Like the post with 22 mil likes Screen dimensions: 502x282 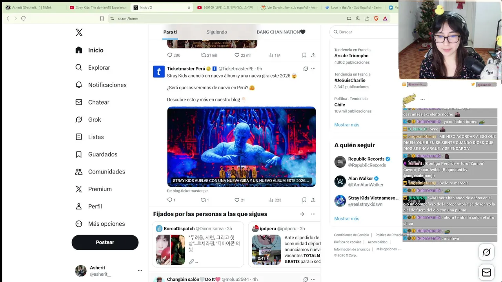[237, 55]
